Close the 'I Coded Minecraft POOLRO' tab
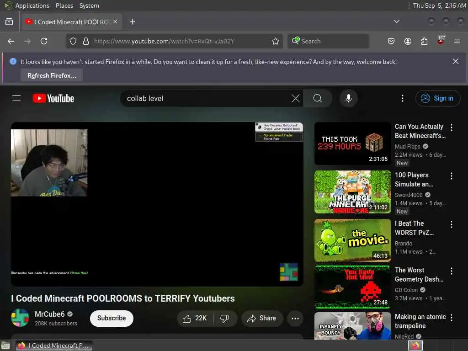The width and height of the screenshot is (468, 351). [115, 21]
